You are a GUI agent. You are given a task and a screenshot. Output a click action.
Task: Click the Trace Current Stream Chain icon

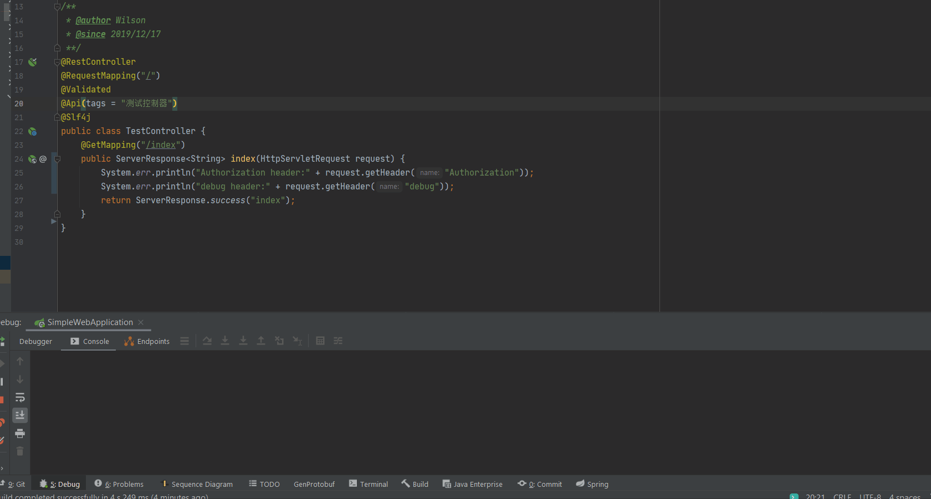pos(338,341)
